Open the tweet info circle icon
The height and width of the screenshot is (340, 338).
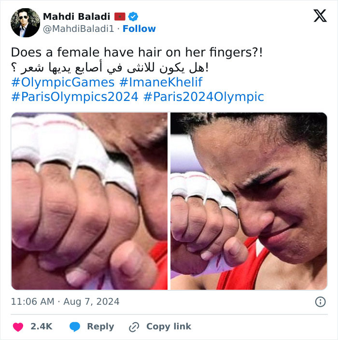[320, 302]
